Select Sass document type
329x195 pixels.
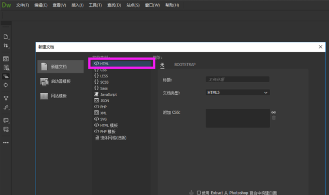tap(122, 88)
